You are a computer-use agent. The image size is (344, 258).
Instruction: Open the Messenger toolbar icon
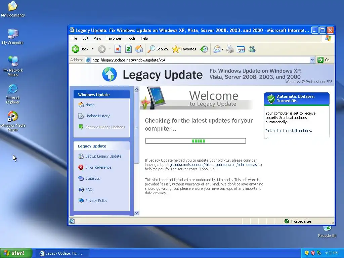[252, 49]
